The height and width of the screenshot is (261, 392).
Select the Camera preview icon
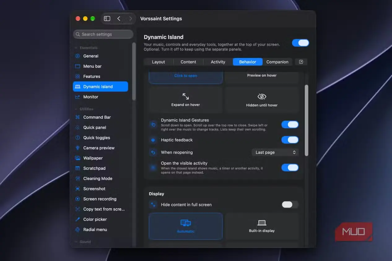click(77, 148)
